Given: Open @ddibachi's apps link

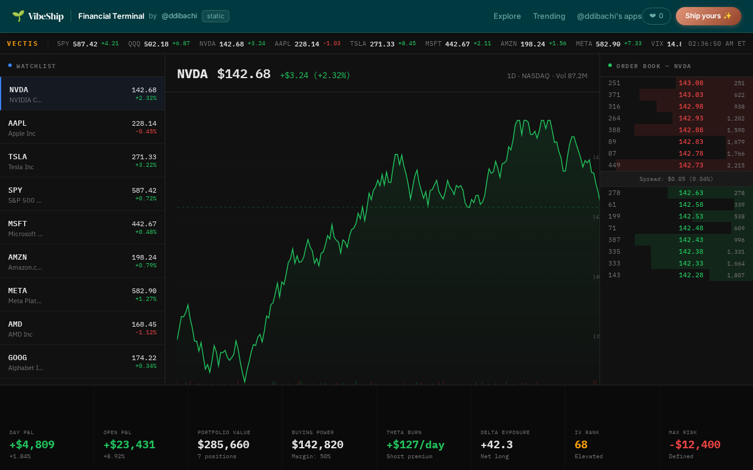Looking at the screenshot, I should (609, 16).
